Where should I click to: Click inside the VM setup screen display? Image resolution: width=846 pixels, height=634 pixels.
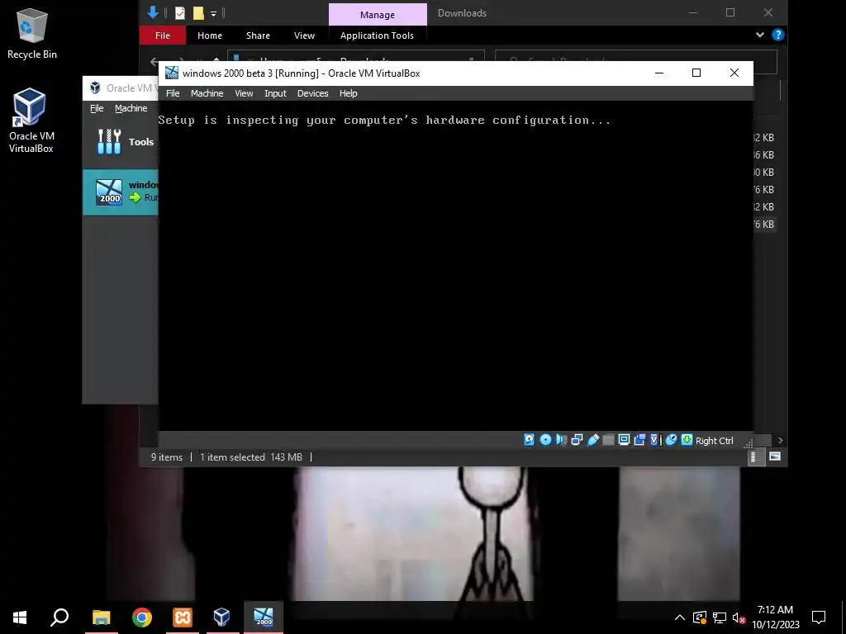[x=455, y=267]
